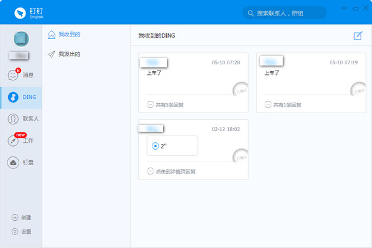372x248 pixels.
Task: Open 钉盘 cloud drive
Action: coord(14,162)
